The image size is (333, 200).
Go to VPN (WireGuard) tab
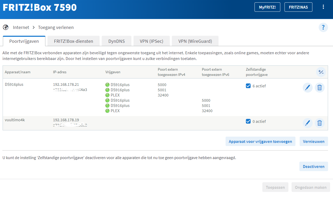tap(195, 41)
